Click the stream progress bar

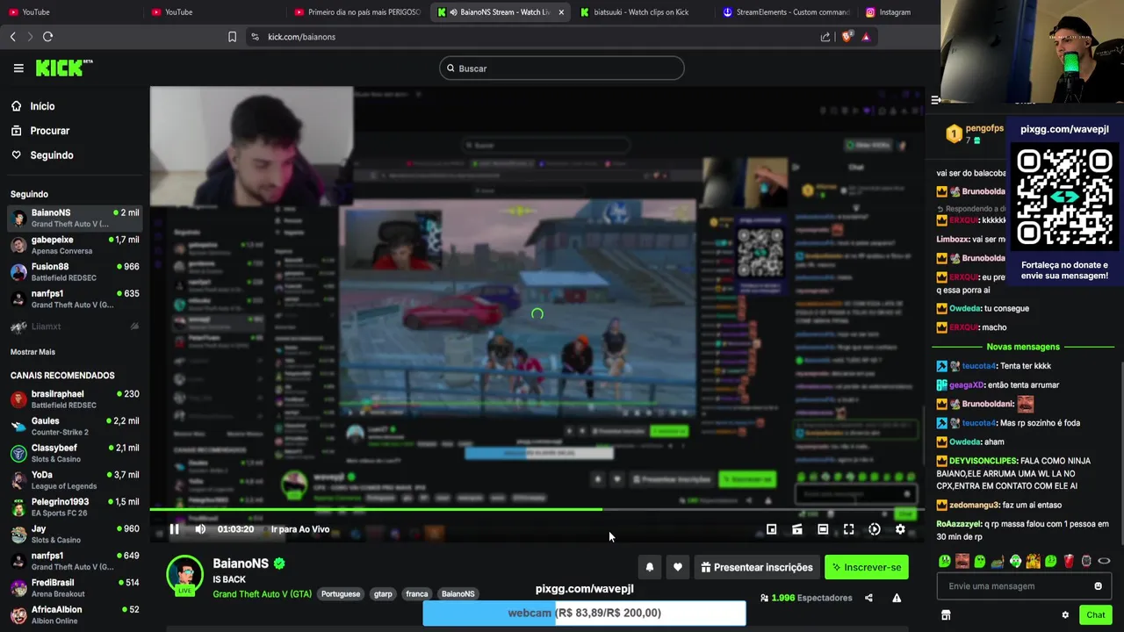[x=537, y=509]
